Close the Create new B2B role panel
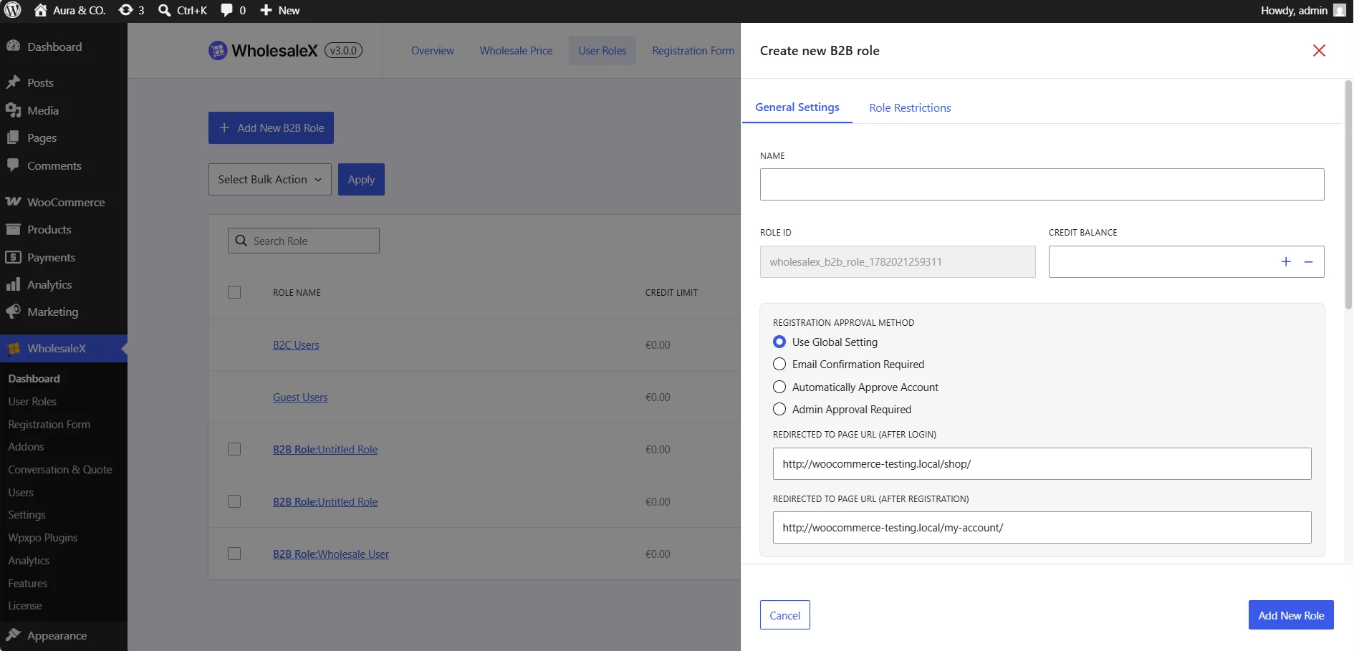Image resolution: width=1354 pixels, height=651 pixels. pyautogui.click(x=1319, y=50)
